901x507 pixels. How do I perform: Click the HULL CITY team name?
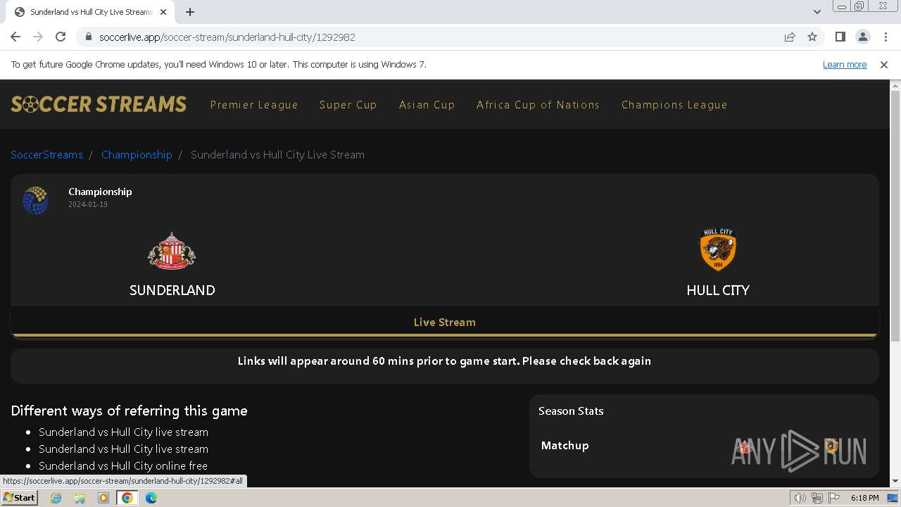718,290
